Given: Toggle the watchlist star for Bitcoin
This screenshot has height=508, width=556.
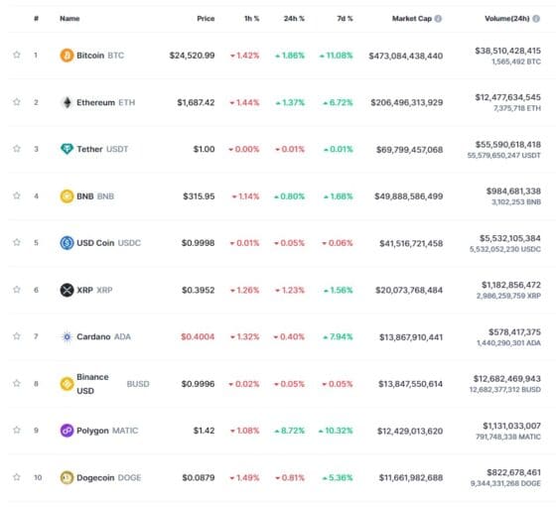Looking at the screenshot, I should (16, 55).
